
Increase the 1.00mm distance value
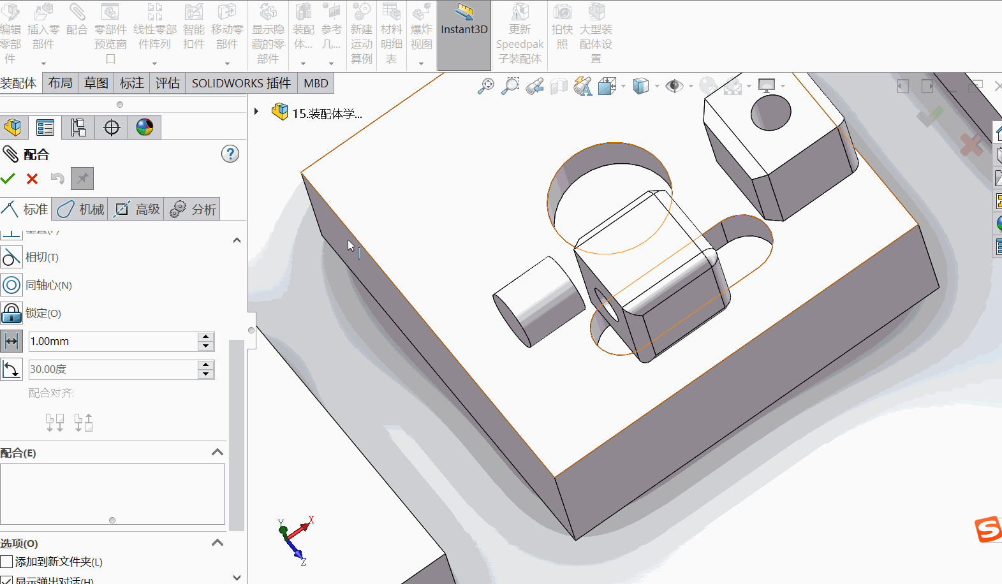[205, 337]
